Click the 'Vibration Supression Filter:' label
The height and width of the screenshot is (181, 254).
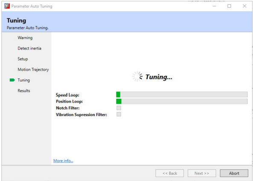[x=82, y=115]
